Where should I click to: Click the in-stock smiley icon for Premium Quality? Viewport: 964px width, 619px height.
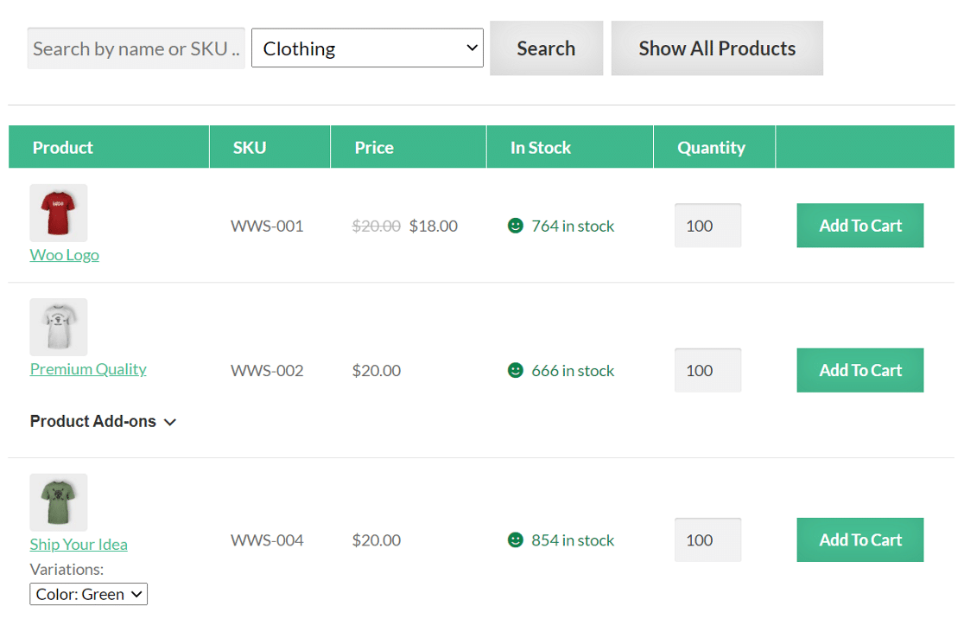pyautogui.click(x=516, y=370)
